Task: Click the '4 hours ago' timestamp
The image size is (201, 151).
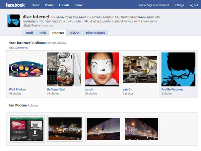Action: (47, 26)
